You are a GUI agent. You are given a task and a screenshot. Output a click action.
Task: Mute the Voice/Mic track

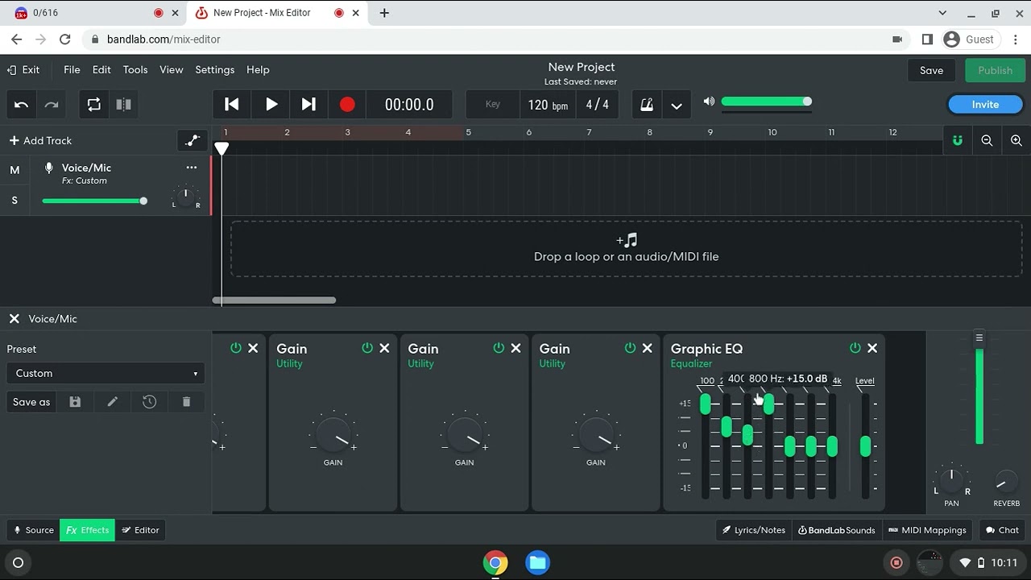(x=14, y=170)
